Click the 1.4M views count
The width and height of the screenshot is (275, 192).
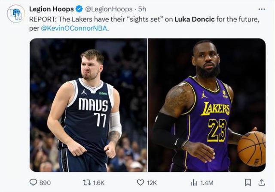pyautogui.click(x=207, y=183)
